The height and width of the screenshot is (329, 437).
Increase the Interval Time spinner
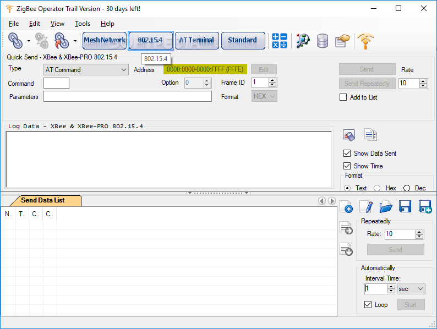click(x=391, y=287)
